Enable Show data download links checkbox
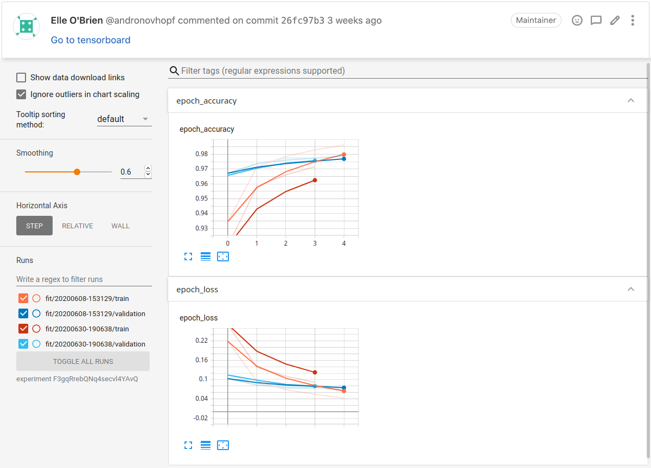 (x=21, y=78)
